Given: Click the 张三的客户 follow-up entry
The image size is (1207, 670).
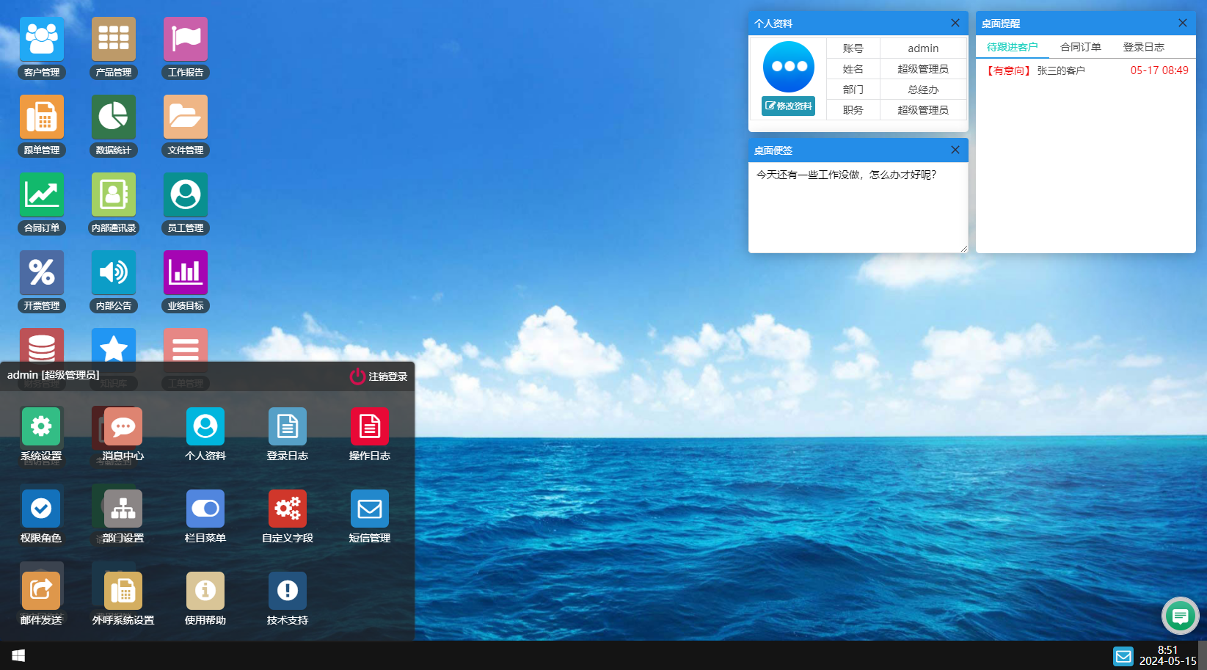Looking at the screenshot, I should click(1060, 70).
